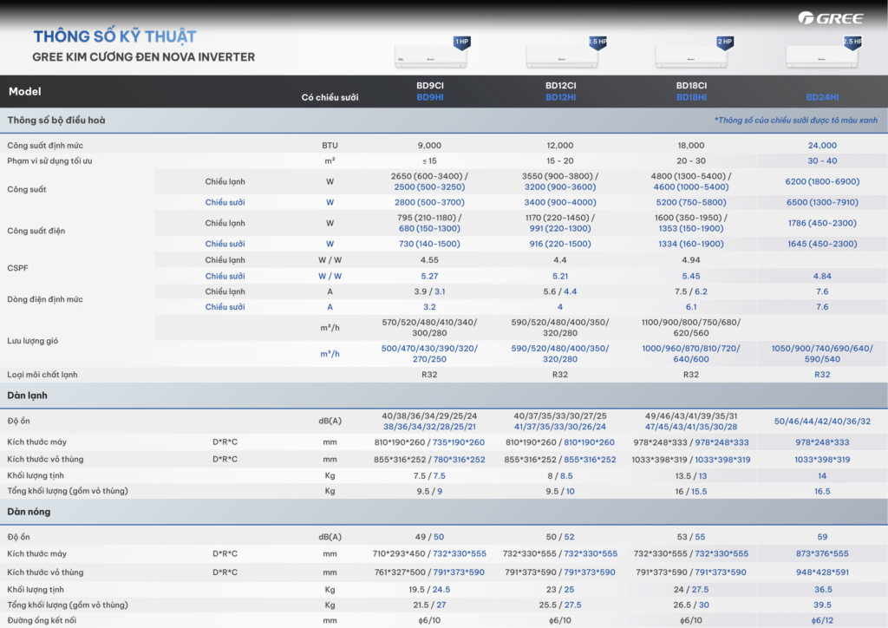Viewport: 888px width, 628px height.
Task: Click the Công suất định mức row label
Action: [45, 146]
